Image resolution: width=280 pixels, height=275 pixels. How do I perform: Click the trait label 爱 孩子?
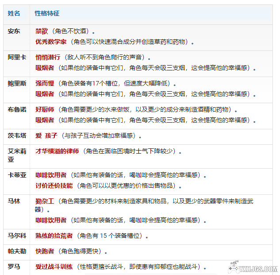(x=46, y=136)
